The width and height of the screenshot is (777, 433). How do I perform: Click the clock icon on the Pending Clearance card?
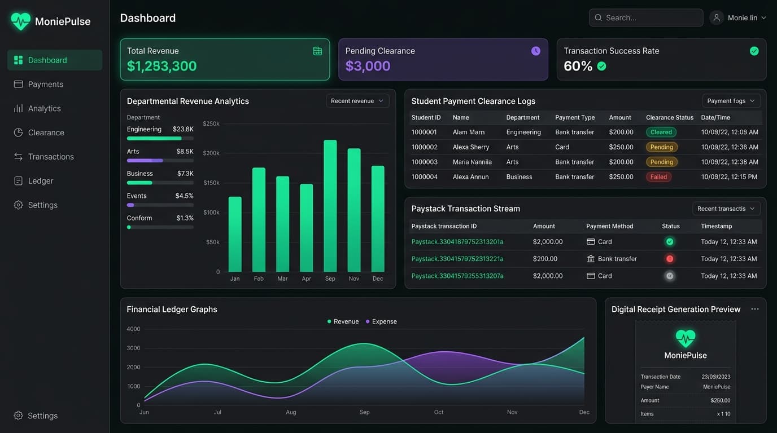536,51
